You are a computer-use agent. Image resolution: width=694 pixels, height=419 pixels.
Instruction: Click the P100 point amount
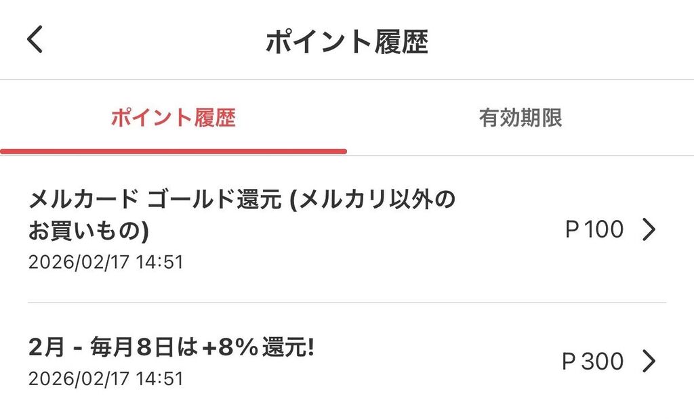point(594,230)
